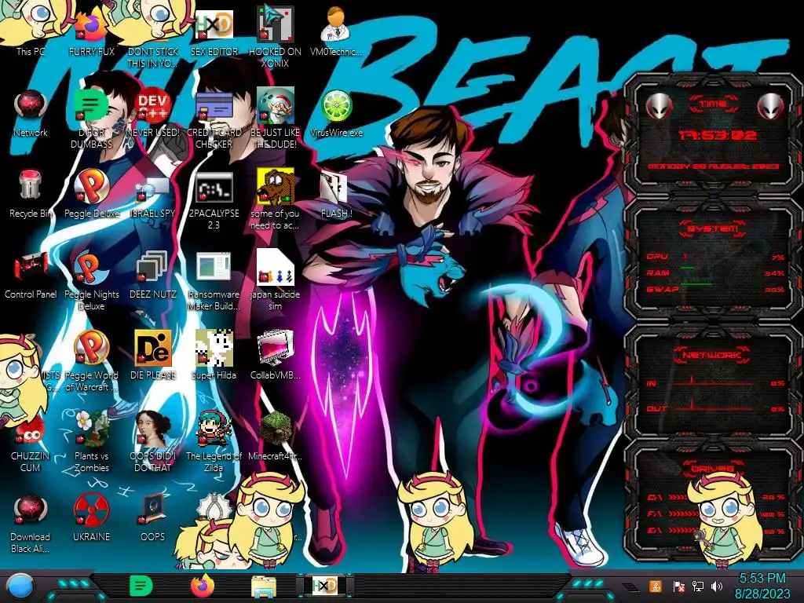The image size is (804, 603).
Task: Click the network IN graph line
Action: (x=714, y=382)
